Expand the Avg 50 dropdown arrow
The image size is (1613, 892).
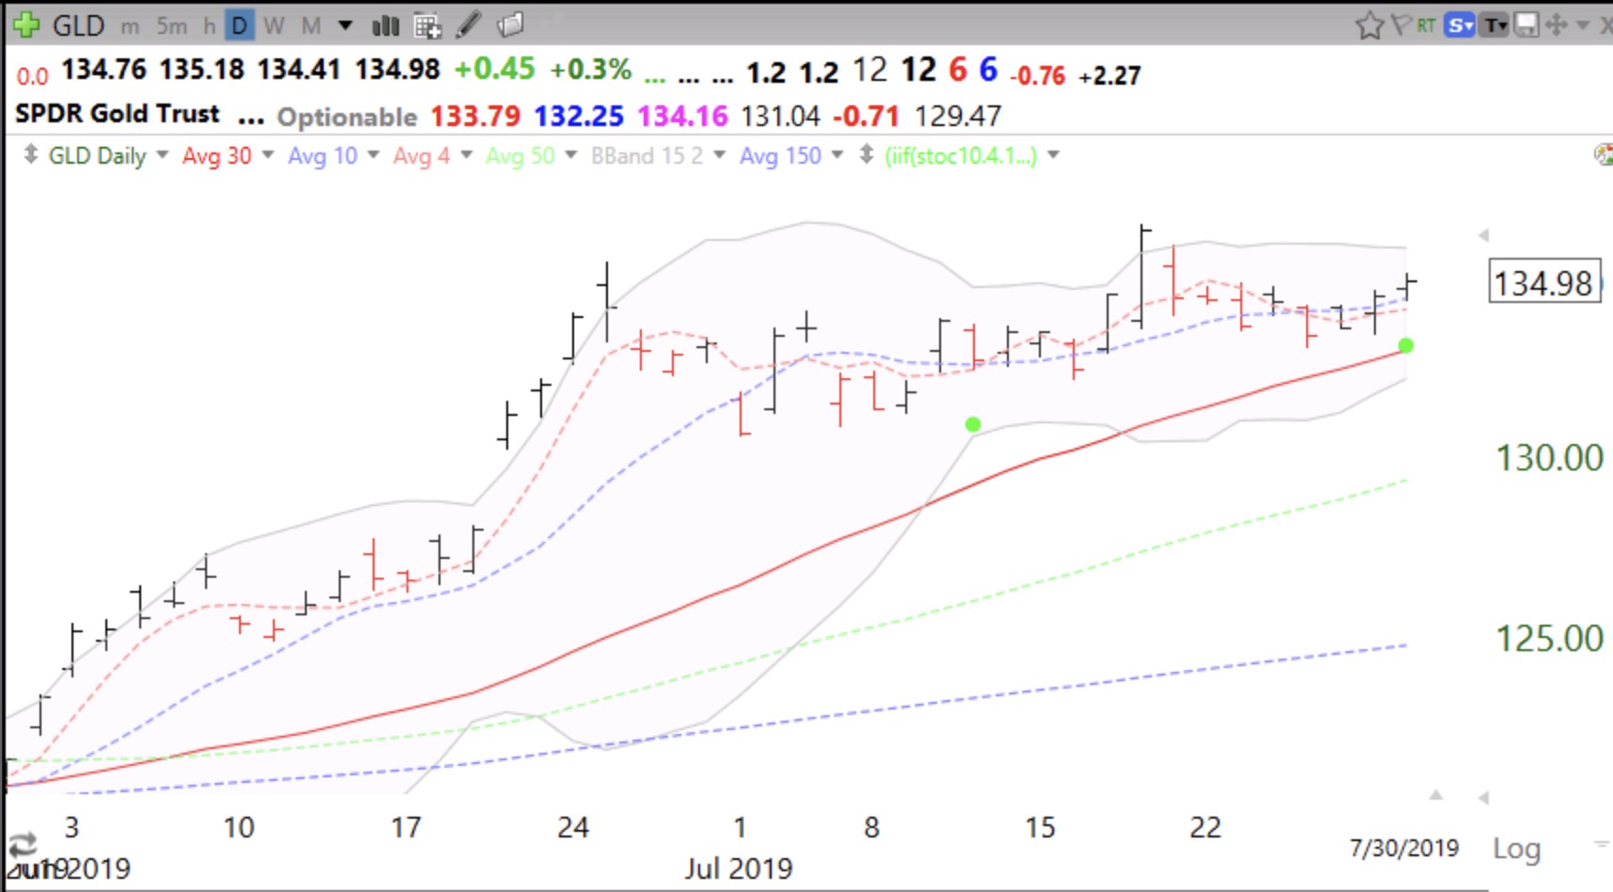[x=570, y=154]
